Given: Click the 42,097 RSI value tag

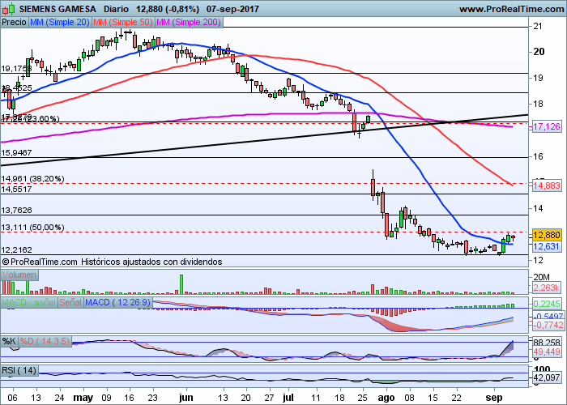Looking at the screenshot, I should click(x=547, y=378).
